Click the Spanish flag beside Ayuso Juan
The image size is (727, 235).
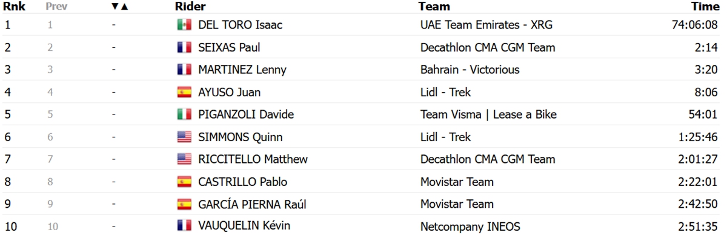click(x=184, y=92)
